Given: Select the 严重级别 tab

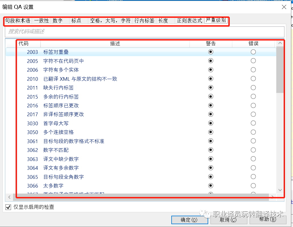Looking at the screenshot, I should [216, 20].
